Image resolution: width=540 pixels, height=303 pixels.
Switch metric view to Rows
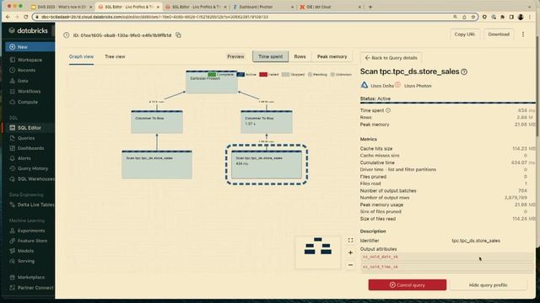[x=300, y=56]
